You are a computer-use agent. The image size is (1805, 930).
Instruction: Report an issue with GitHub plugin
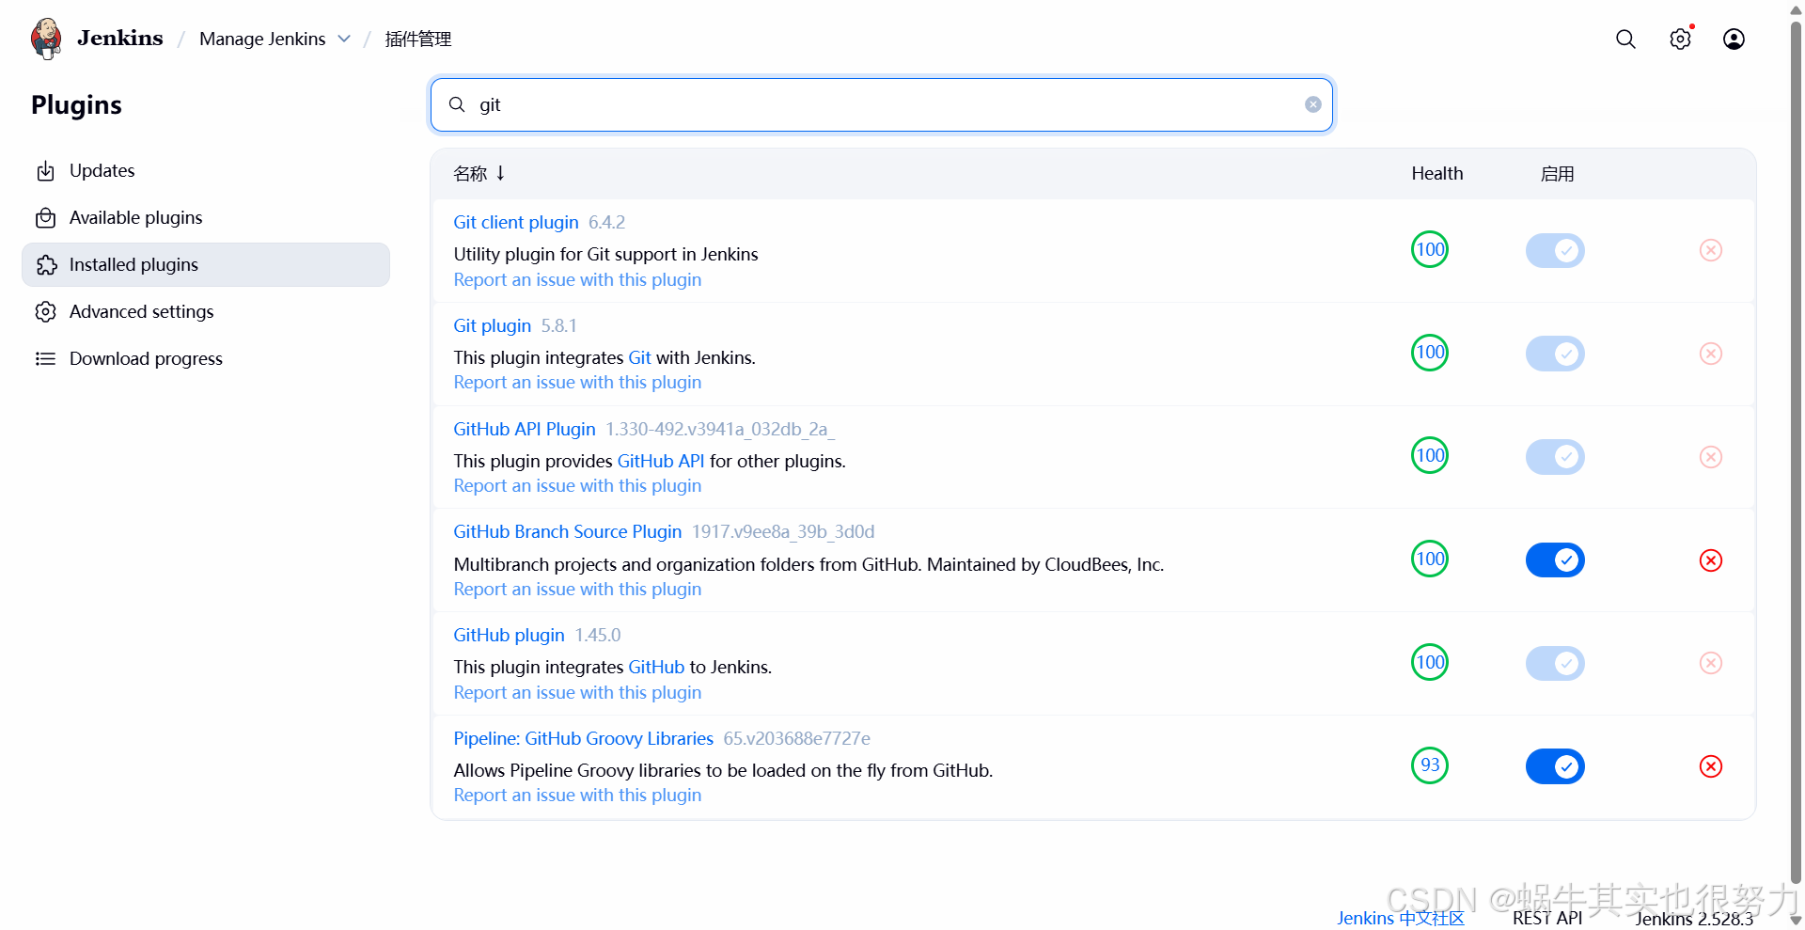click(577, 692)
